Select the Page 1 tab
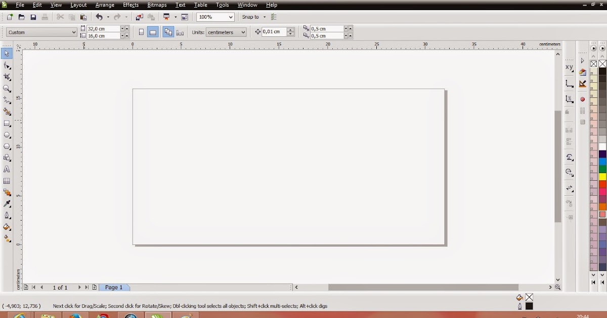Viewport: 607px width, 318px height. 114,287
